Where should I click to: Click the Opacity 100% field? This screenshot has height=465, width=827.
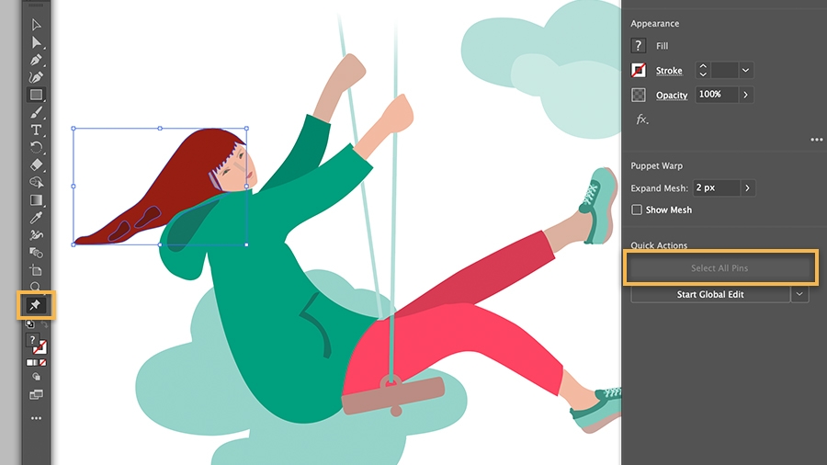tap(717, 95)
